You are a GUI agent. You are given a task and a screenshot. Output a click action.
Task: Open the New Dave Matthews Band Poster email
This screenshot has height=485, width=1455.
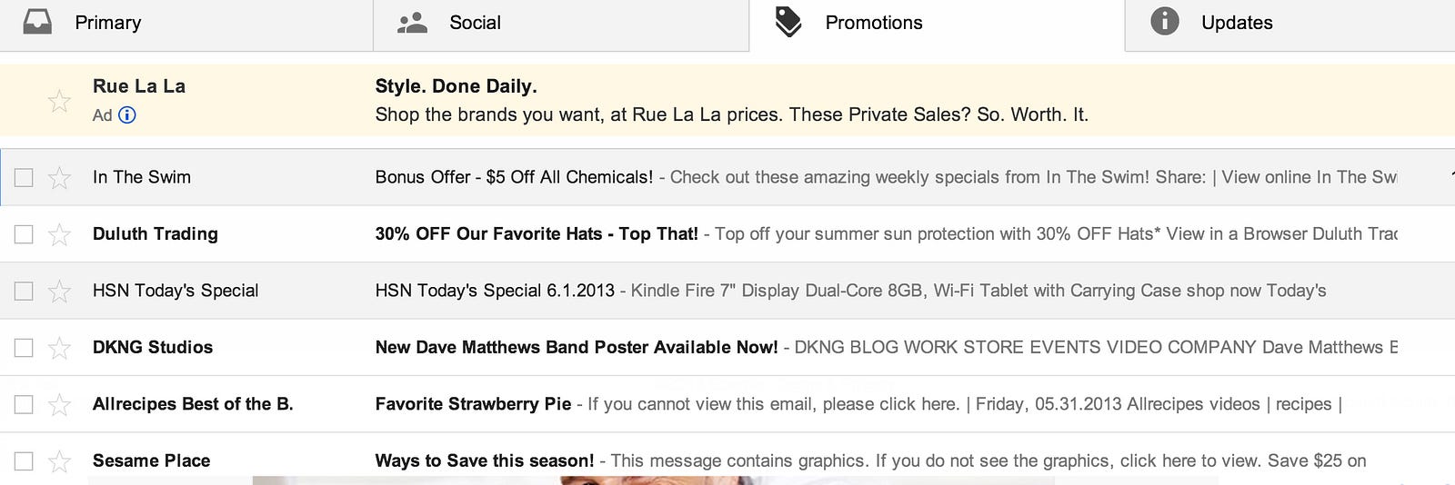(576, 348)
